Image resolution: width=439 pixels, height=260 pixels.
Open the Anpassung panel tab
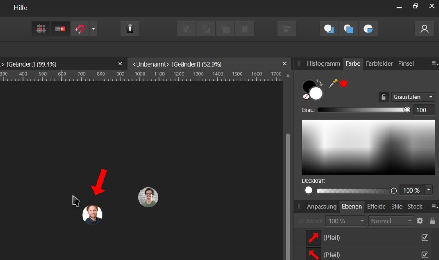[321, 206]
